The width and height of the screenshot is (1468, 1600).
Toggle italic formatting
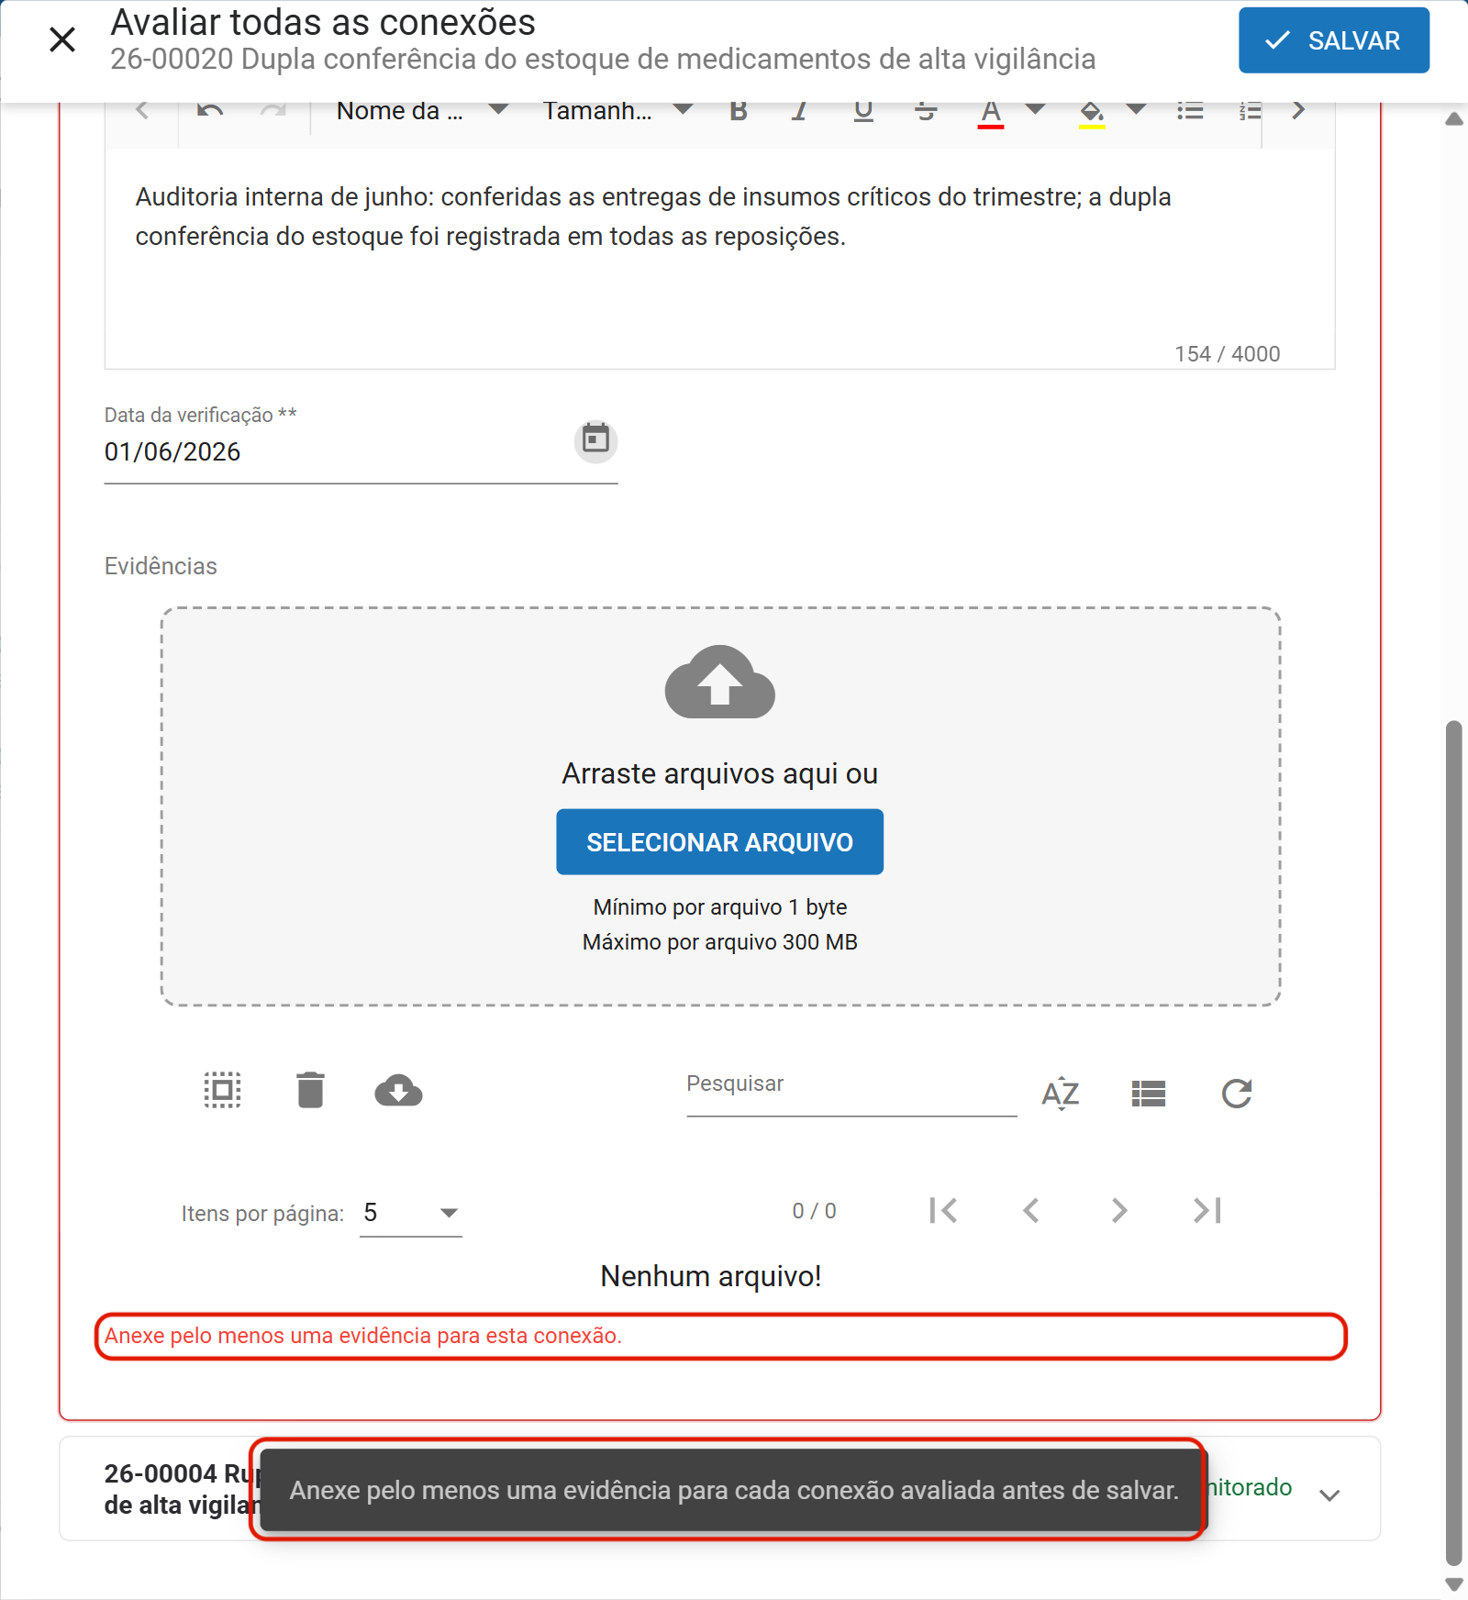[x=799, y=111]
